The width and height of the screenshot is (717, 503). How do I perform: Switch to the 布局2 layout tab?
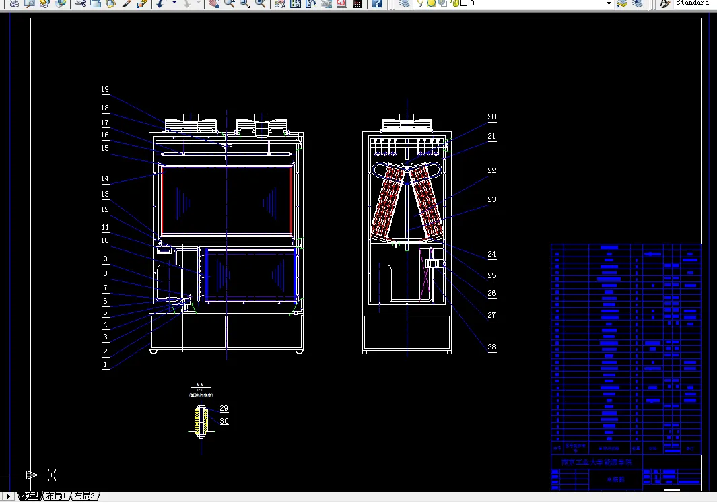point(85,496)
